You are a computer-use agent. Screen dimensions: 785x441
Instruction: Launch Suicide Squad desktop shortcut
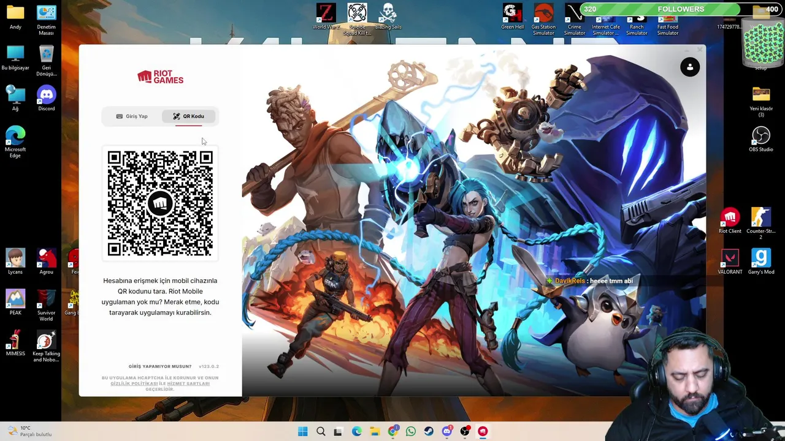point(357,20)
